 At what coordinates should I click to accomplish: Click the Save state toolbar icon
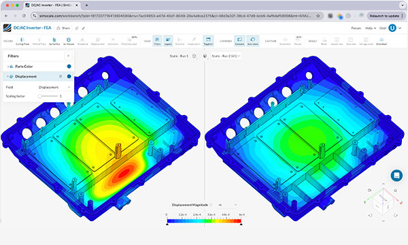(351, 41)
